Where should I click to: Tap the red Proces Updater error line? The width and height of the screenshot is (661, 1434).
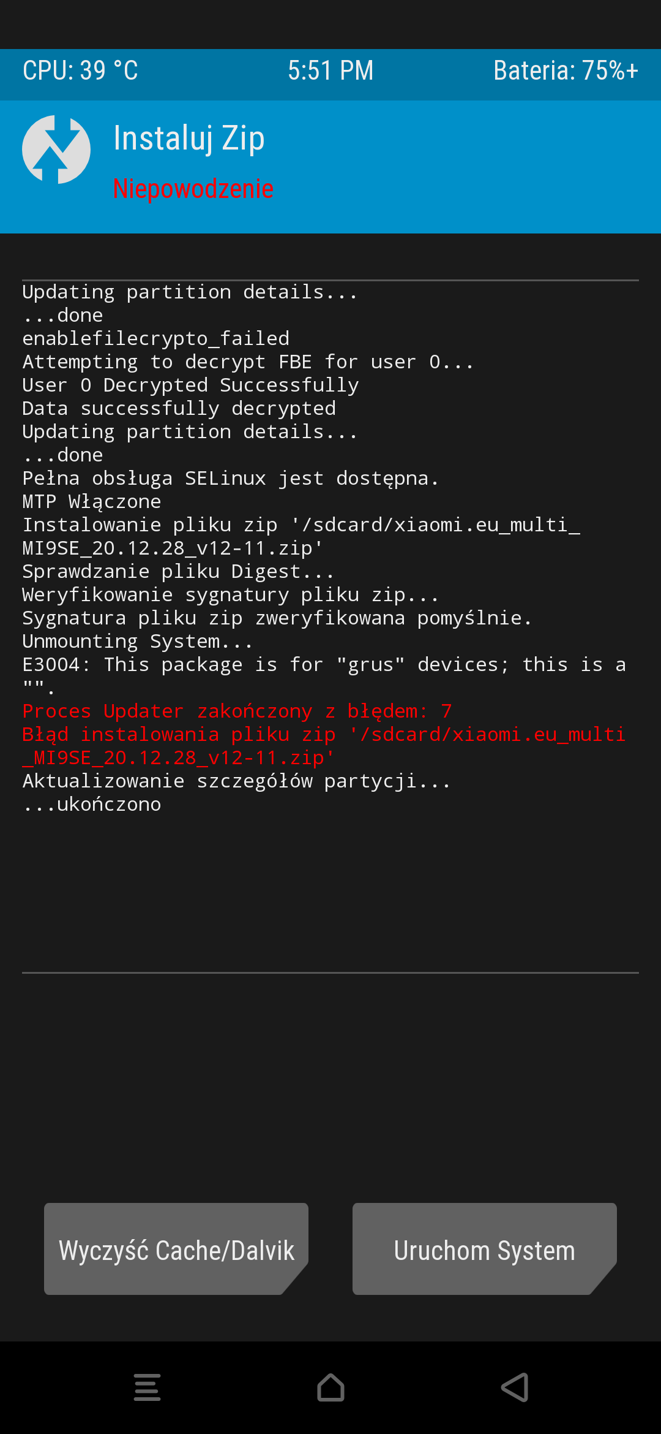[237, 711]
